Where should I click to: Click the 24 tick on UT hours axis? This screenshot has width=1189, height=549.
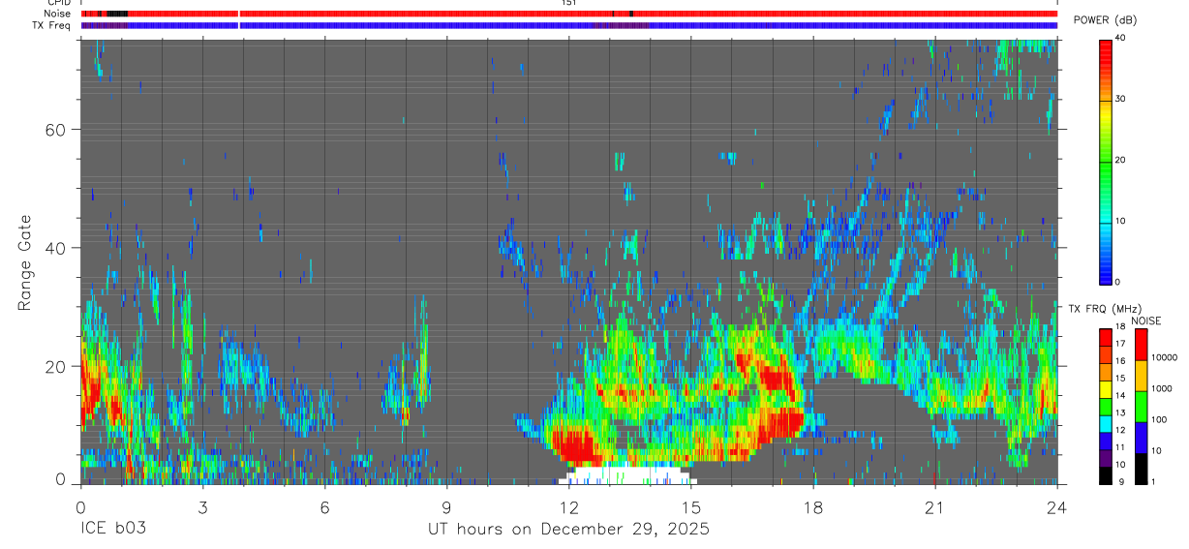[x=1056, y=507]
